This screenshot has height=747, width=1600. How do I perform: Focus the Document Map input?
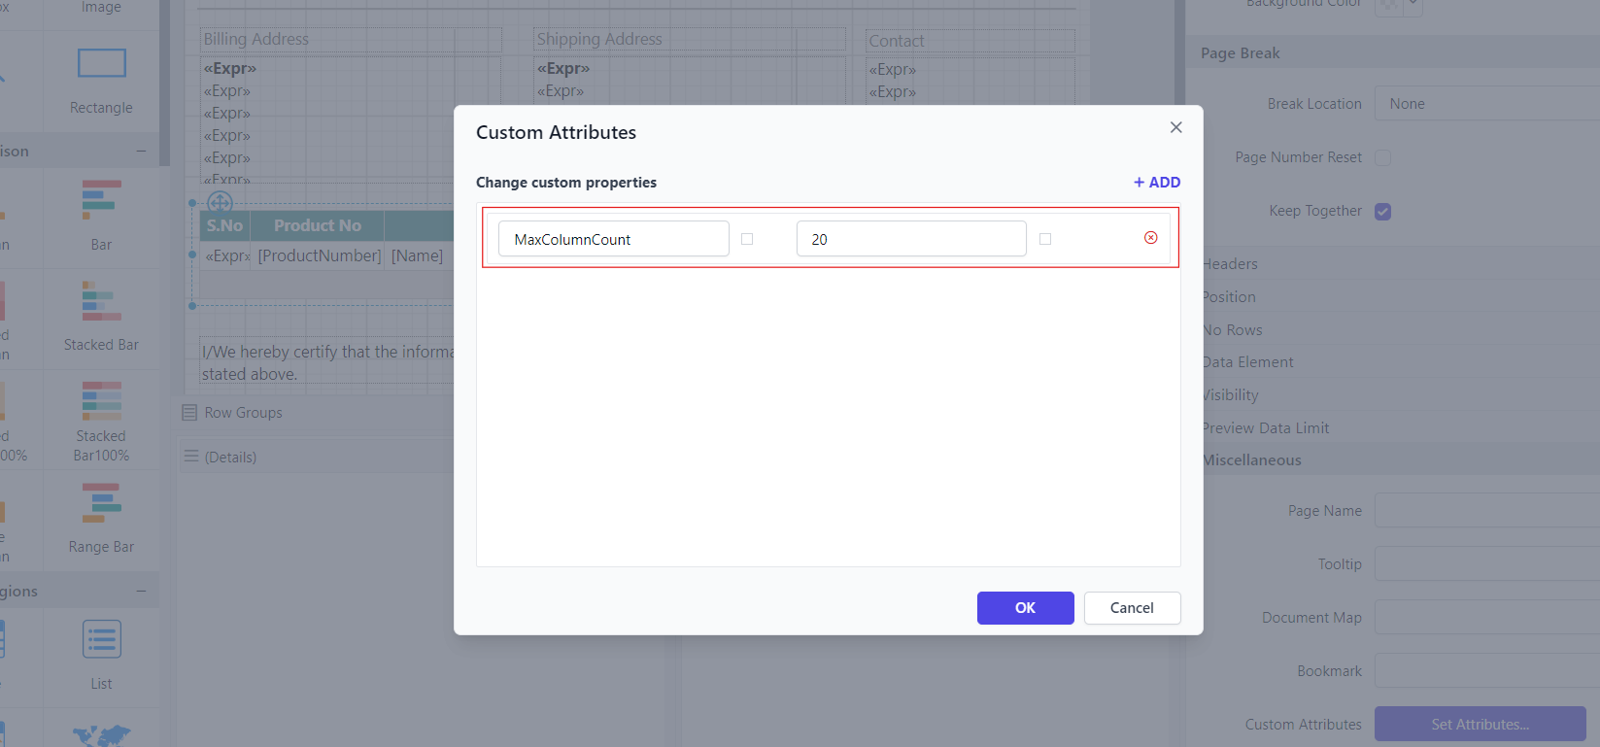pyautogui.click(x=1486, y=618)
